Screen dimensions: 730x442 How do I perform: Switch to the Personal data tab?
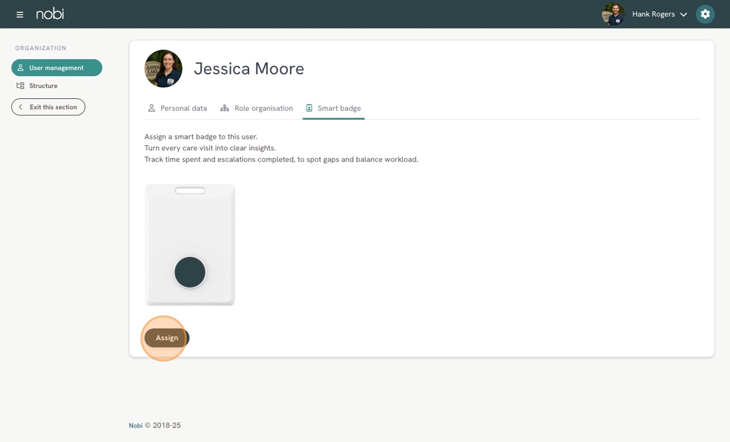click(177, 108)
